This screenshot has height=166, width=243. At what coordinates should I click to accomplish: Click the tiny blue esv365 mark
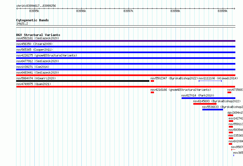pos(234,155)
